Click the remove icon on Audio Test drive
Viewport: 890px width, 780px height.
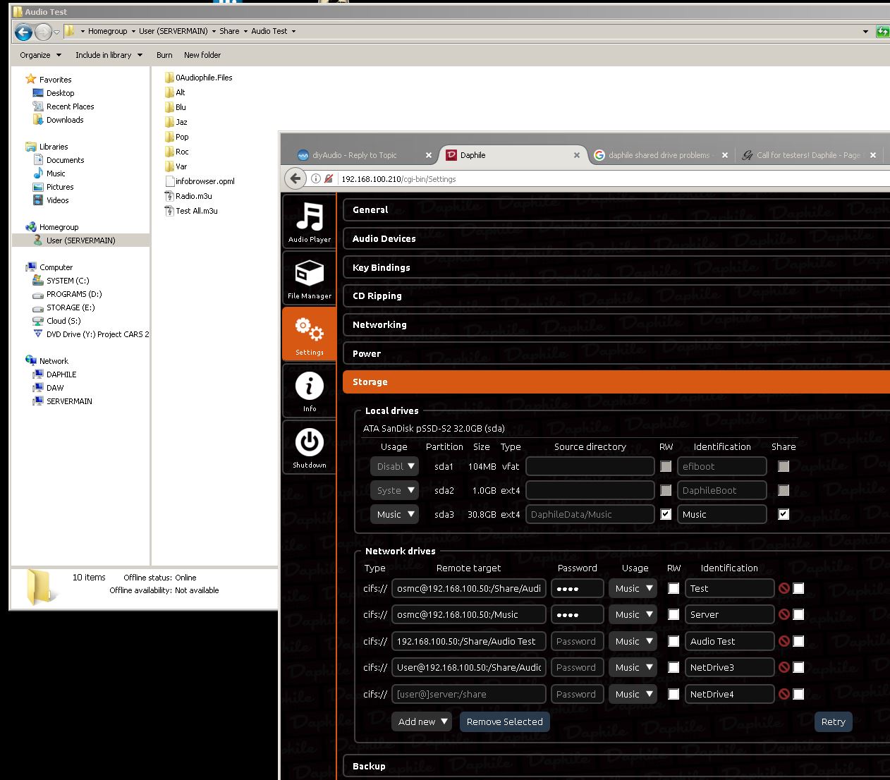(784, 641)
